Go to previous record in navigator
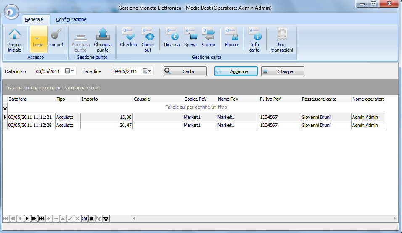This screenshot has height=233, width=402. (x=20, y=219)
